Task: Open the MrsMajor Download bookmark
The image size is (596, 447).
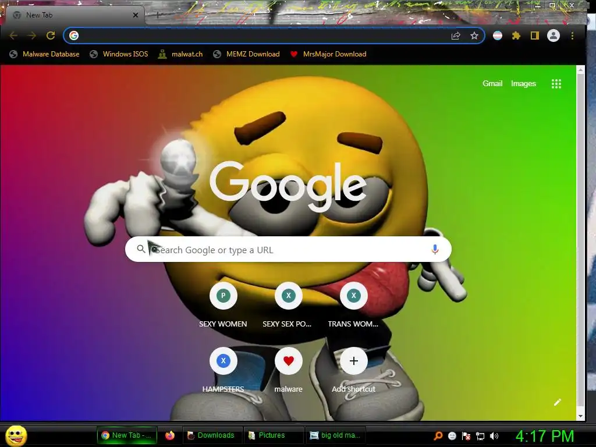Action: [328, 54]
